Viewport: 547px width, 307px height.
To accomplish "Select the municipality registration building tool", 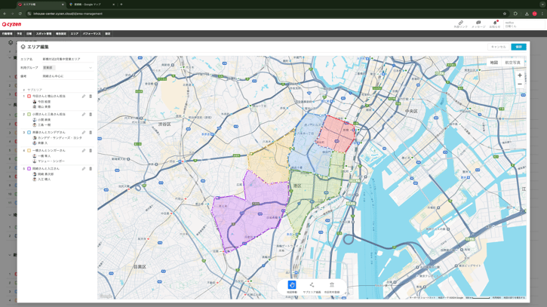I will 332,287.
